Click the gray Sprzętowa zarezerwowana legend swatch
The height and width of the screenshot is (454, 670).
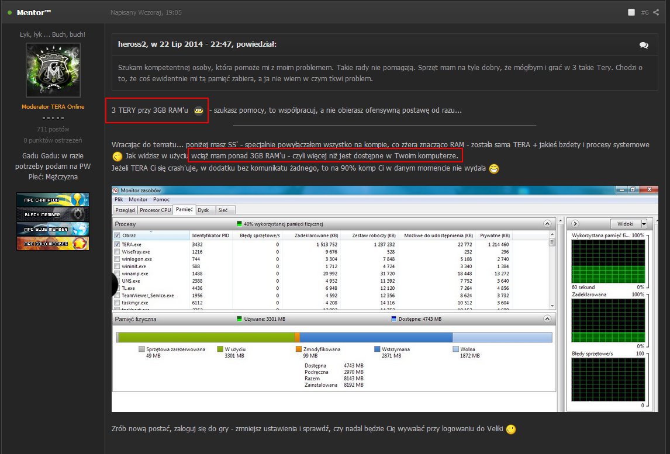141,349
